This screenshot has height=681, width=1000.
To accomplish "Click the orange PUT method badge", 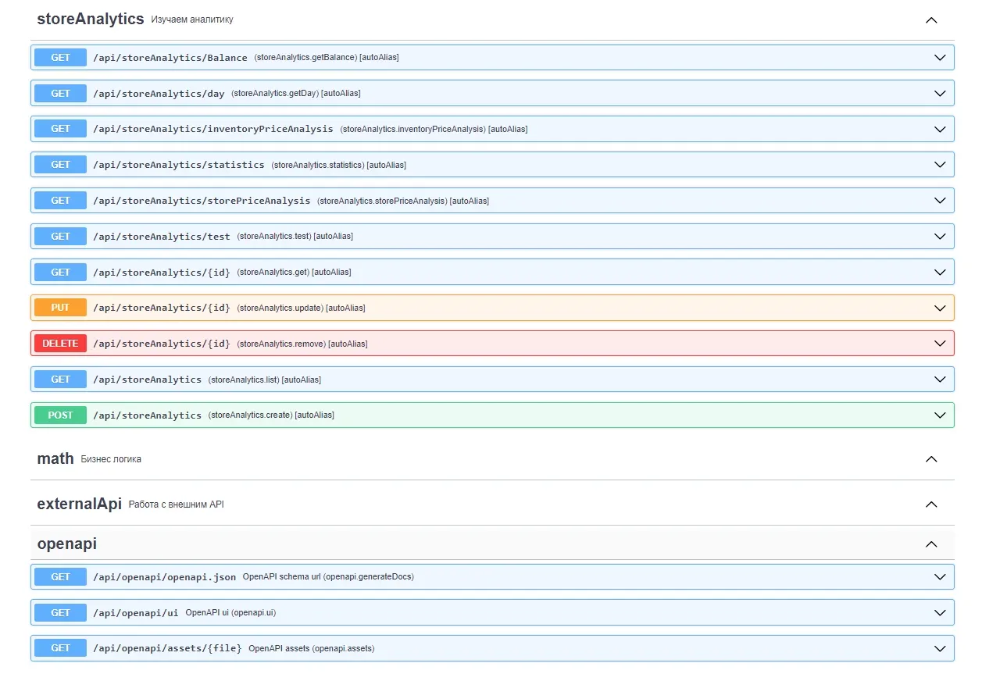I will point(60,308).
